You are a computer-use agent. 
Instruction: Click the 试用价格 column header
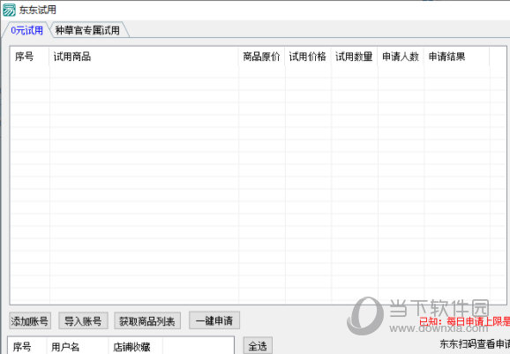click(308, 56)
